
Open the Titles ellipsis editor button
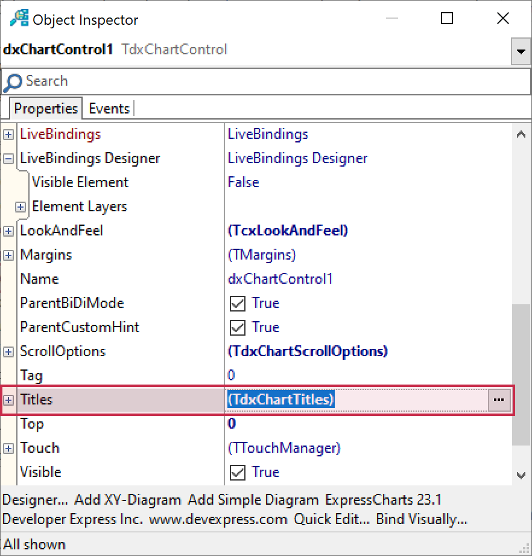point(498,400)
